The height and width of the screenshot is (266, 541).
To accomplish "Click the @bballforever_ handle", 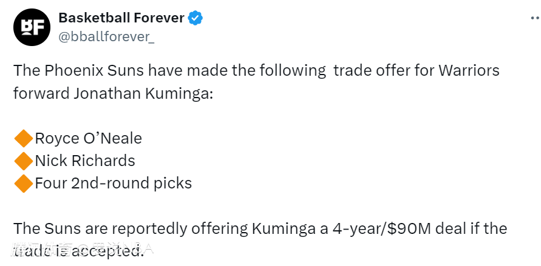I will 107,36.
